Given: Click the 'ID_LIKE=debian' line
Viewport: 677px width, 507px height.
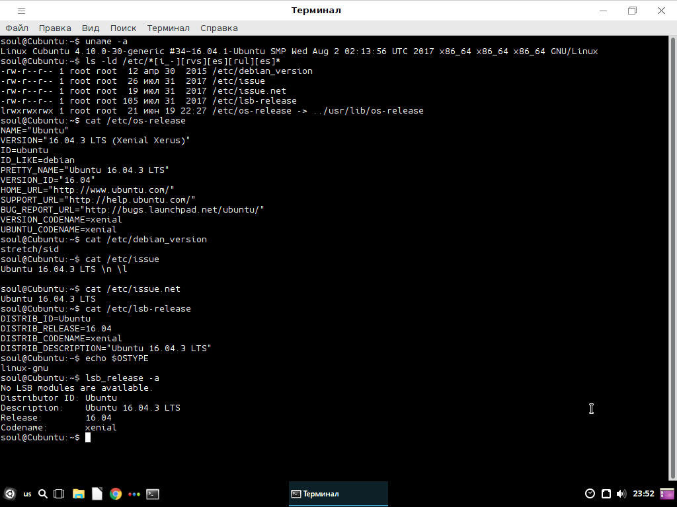Looking at the screenshot, I should point(38,160).
